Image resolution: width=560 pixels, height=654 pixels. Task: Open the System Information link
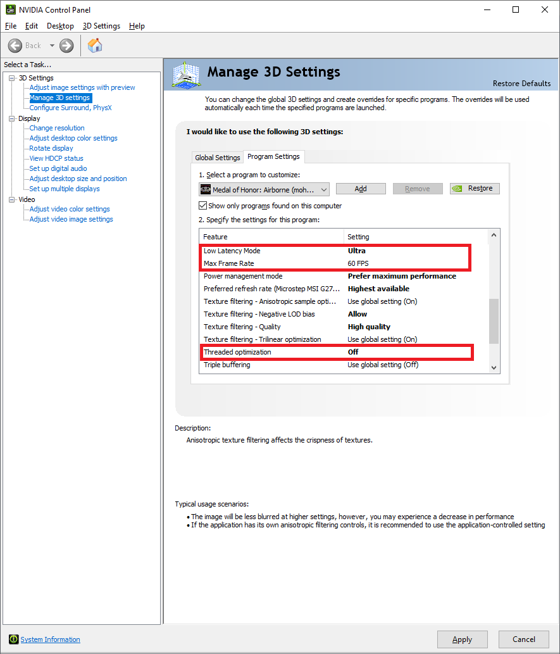pos(50,639)
